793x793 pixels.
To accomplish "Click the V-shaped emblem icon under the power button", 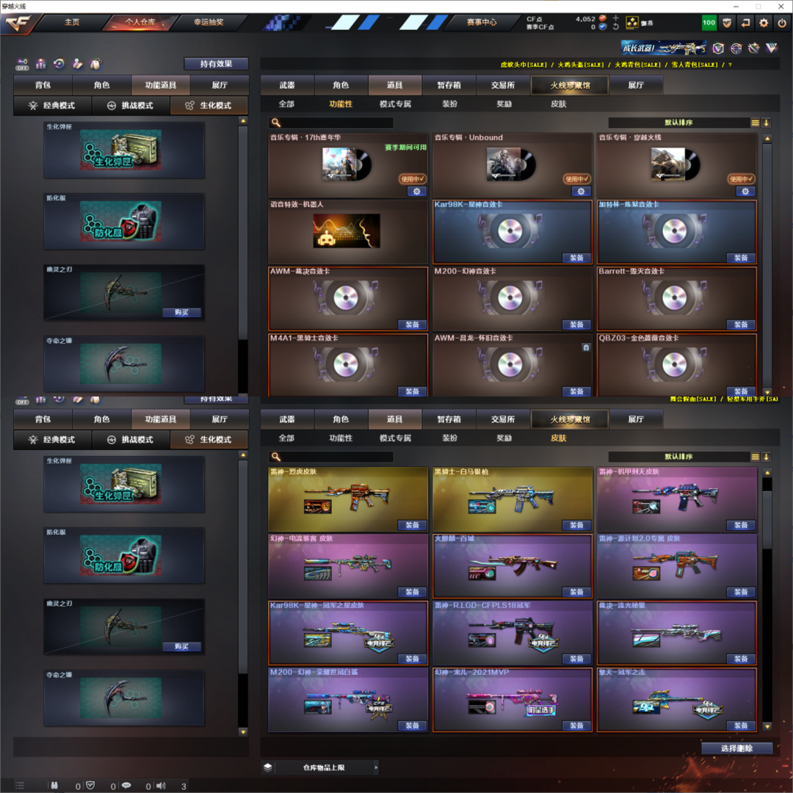I will click(x=772, y=48).
